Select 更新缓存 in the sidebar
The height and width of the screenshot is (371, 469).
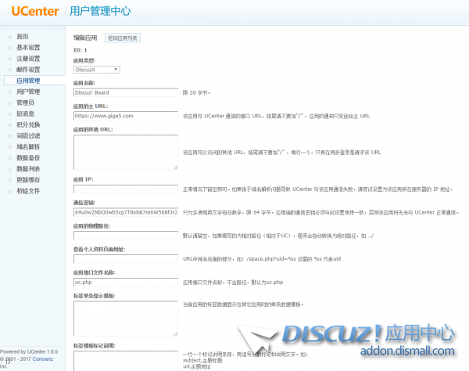coord(28,180)
